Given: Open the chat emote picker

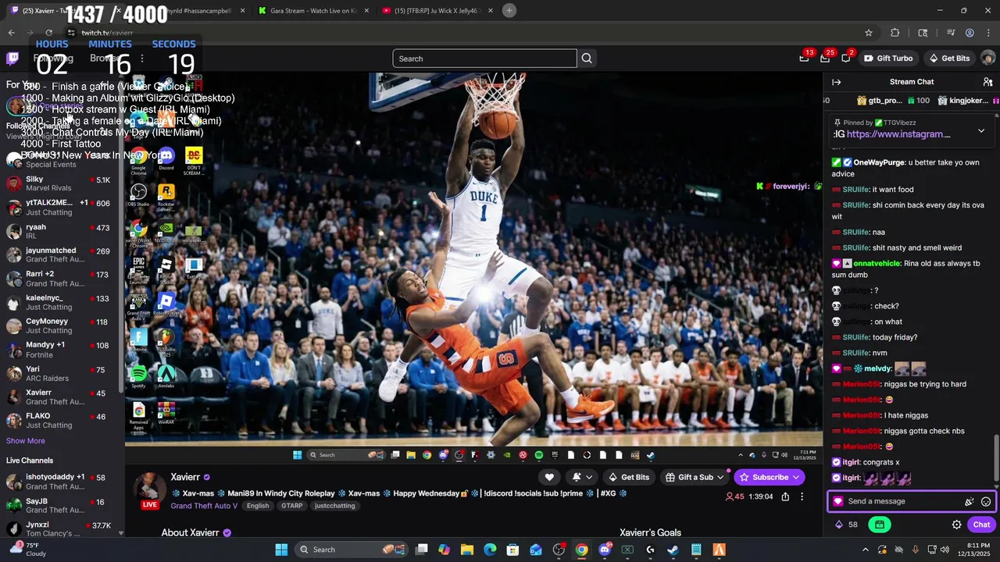Looking at the screenshot, I should click(x=986, y=502).
